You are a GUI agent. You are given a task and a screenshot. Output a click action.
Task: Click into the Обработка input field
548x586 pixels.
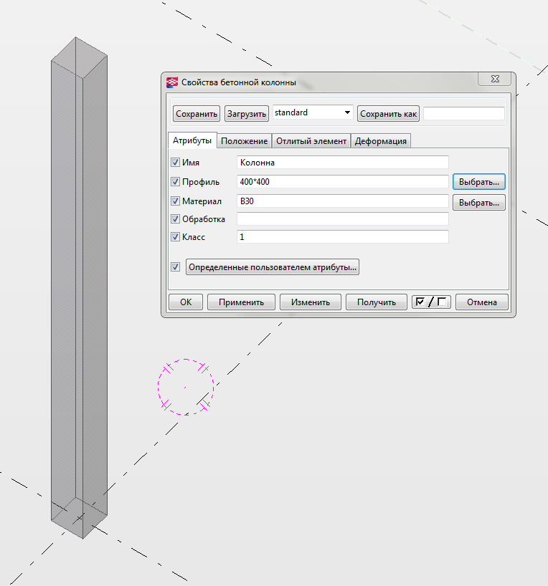click(342, 219)
